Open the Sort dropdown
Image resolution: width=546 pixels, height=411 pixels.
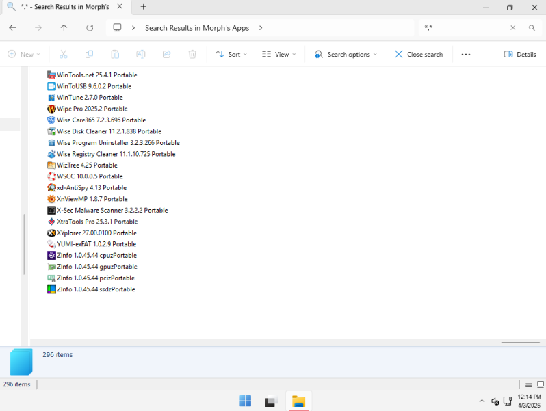(231, 54)
